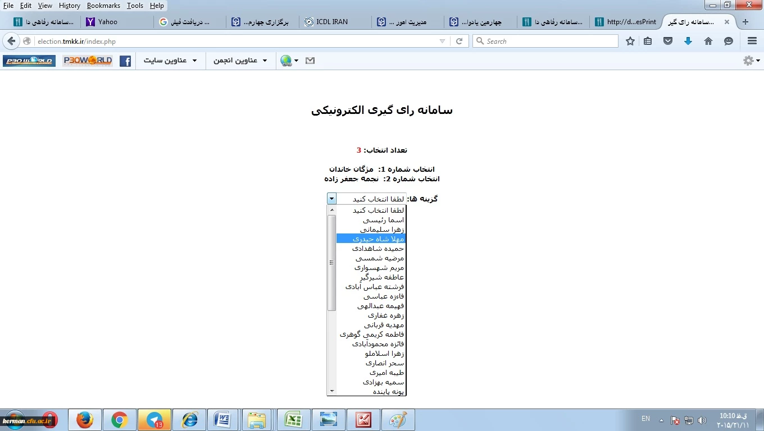
Task: Open the Firefox hamburger menu
Action: (752, 41)
